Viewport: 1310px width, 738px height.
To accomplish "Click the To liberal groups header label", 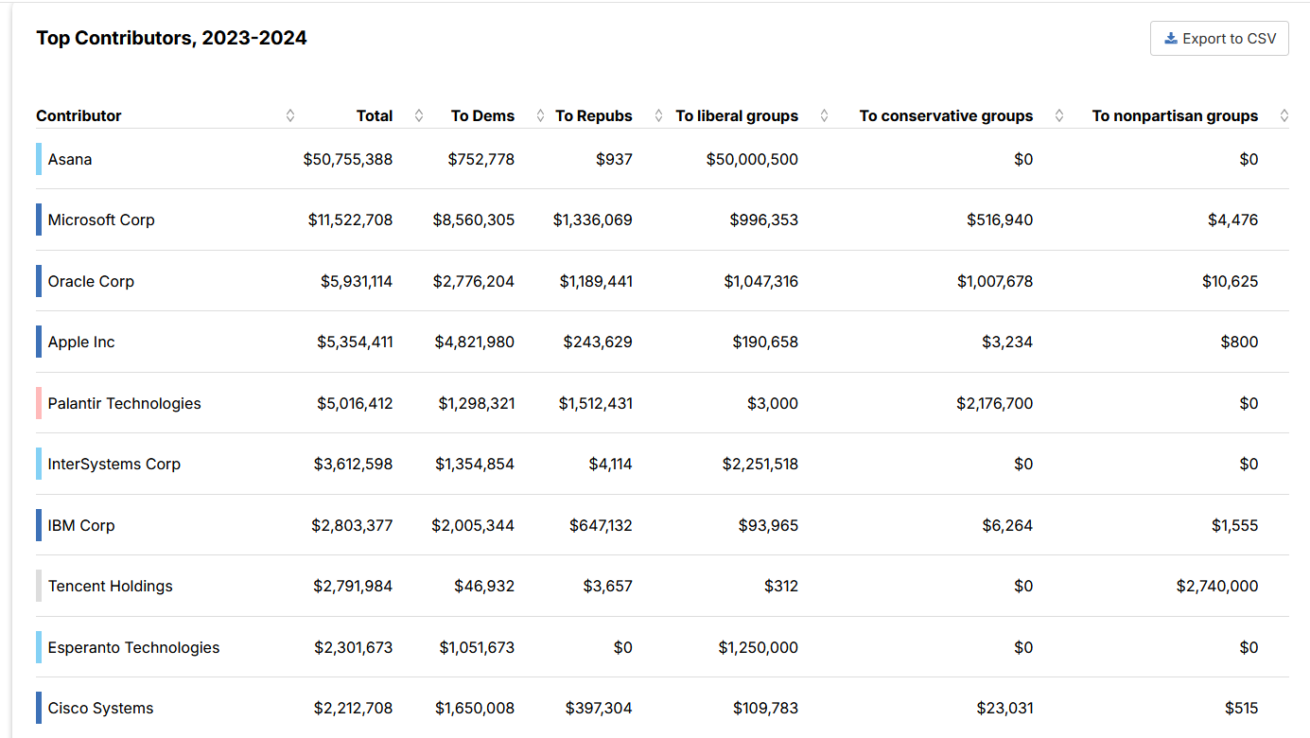I will 737,115.
